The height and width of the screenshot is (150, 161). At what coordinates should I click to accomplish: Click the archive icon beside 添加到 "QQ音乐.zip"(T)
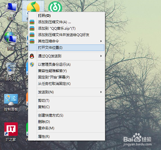pos(32,28)
